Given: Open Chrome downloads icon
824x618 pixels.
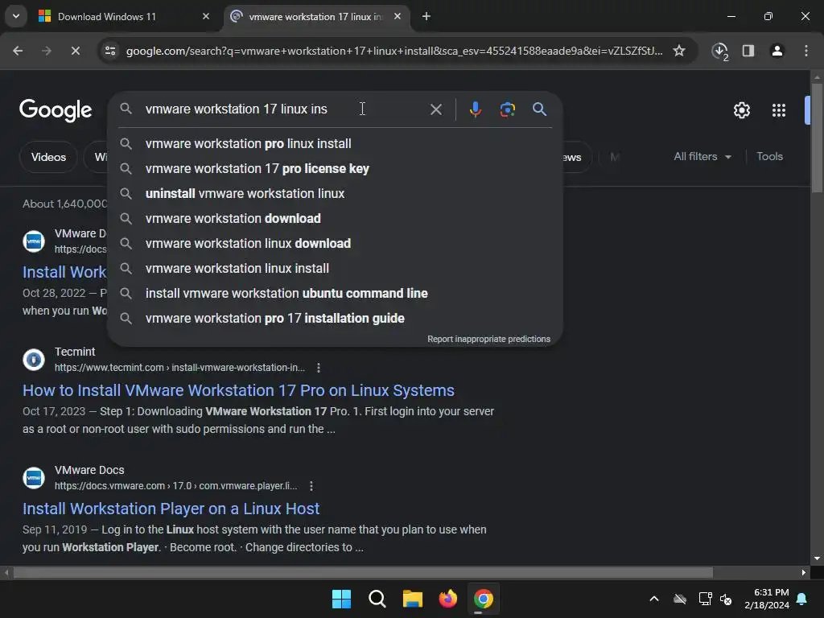Looking at the screenshot, I should [x=719, y=51].
